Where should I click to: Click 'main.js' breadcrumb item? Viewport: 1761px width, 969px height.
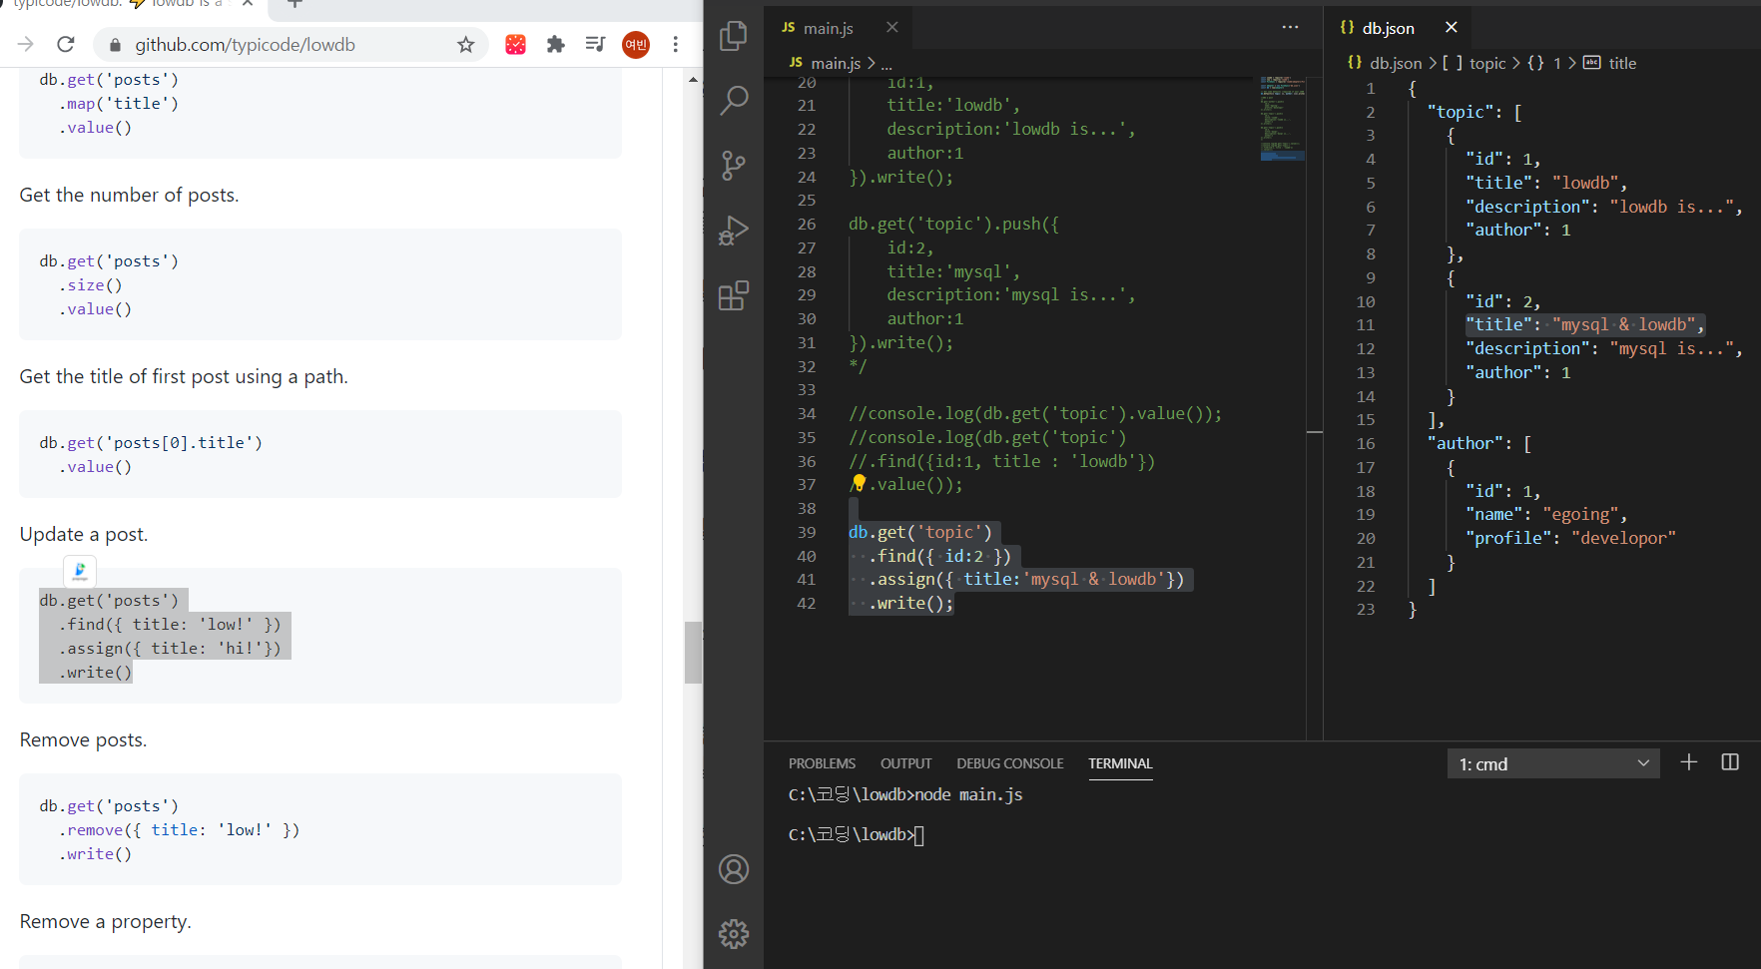836,63
